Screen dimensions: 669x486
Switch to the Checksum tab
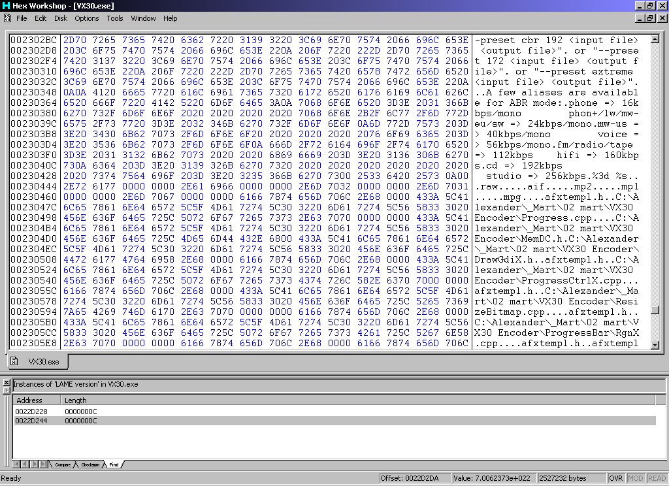(90, 464)
